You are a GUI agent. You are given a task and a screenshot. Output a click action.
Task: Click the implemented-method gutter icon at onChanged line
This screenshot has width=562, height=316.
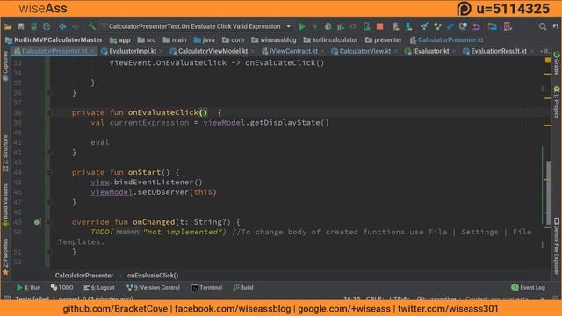tap(37, 222)
